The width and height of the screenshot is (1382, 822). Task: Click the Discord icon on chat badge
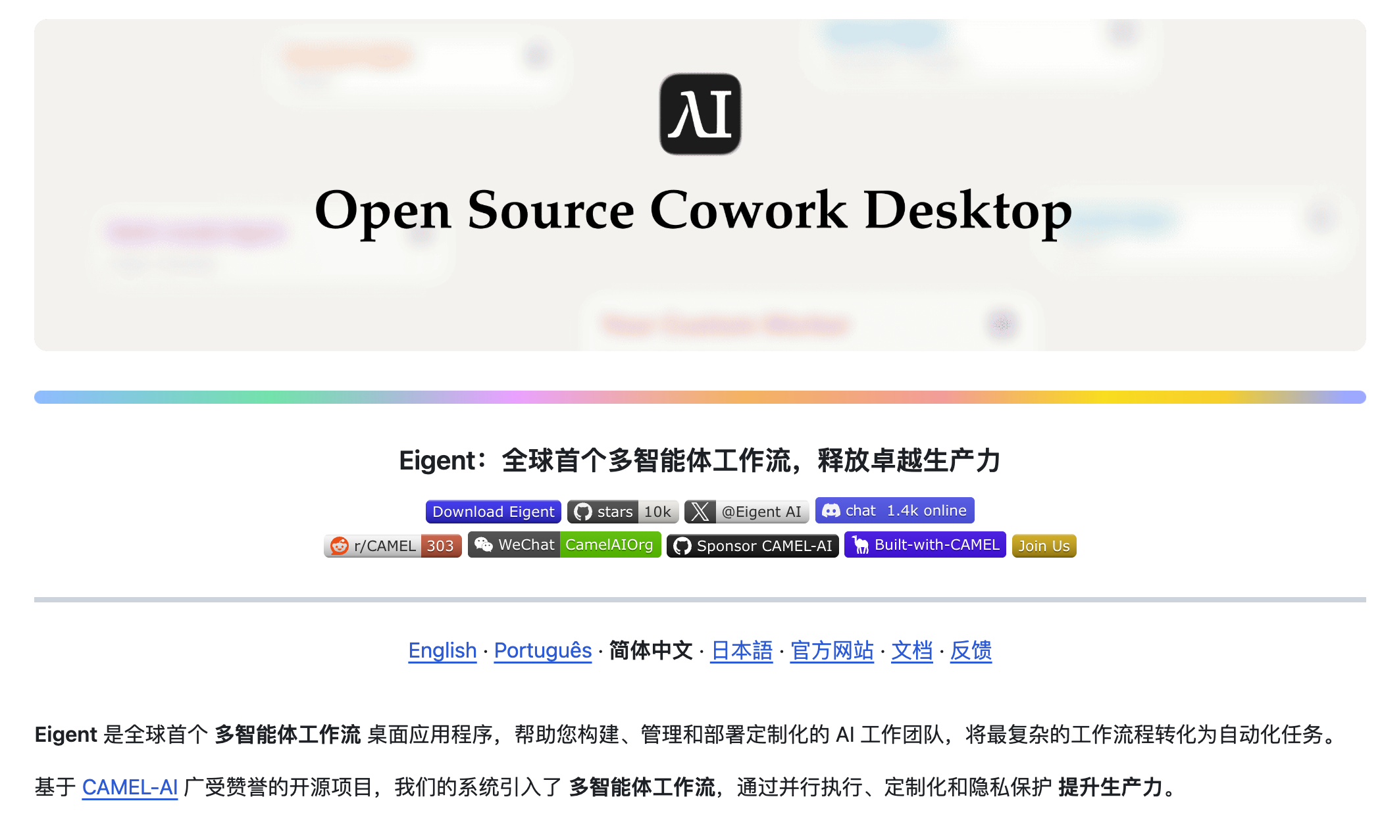(x=831, y=510)
